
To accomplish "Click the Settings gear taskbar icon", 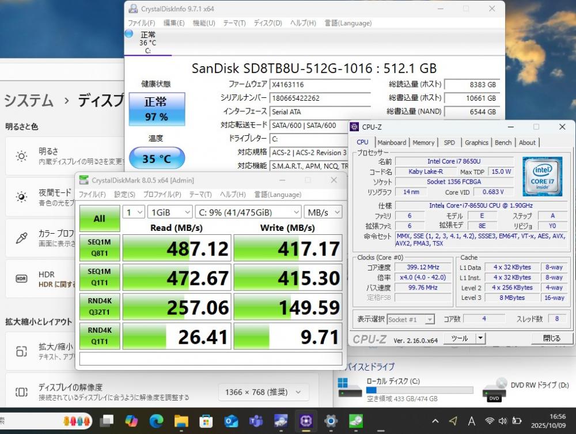I will point(331,421).
